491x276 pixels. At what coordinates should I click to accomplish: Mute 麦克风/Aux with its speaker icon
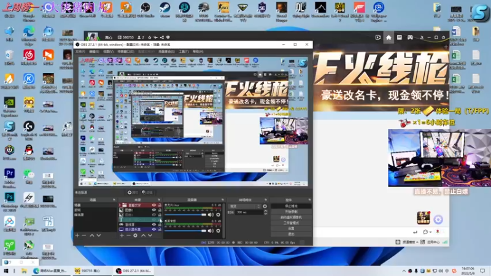click(211, 215)
